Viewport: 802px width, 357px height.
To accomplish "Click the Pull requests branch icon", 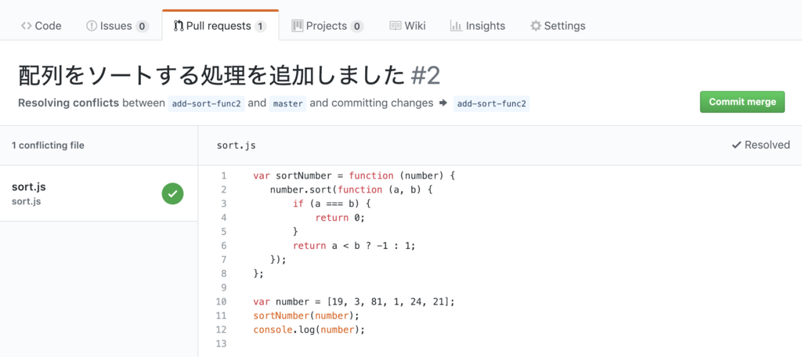I will pos(179,26).
